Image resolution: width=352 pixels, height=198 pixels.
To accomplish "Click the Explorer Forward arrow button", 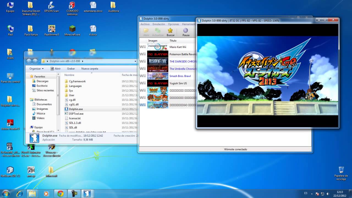I will coord(35,61).
